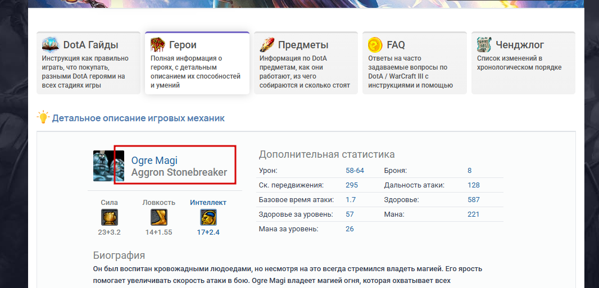Open the Ченджлог tab
This screenshot has height=288, width=599.
pos(523,63)
